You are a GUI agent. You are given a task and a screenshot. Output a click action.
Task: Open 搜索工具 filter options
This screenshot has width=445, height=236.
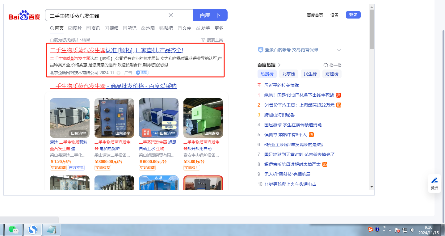212,40
